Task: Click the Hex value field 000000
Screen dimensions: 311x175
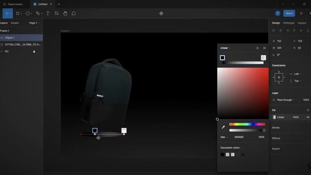Action: click(x=239, y=137)
